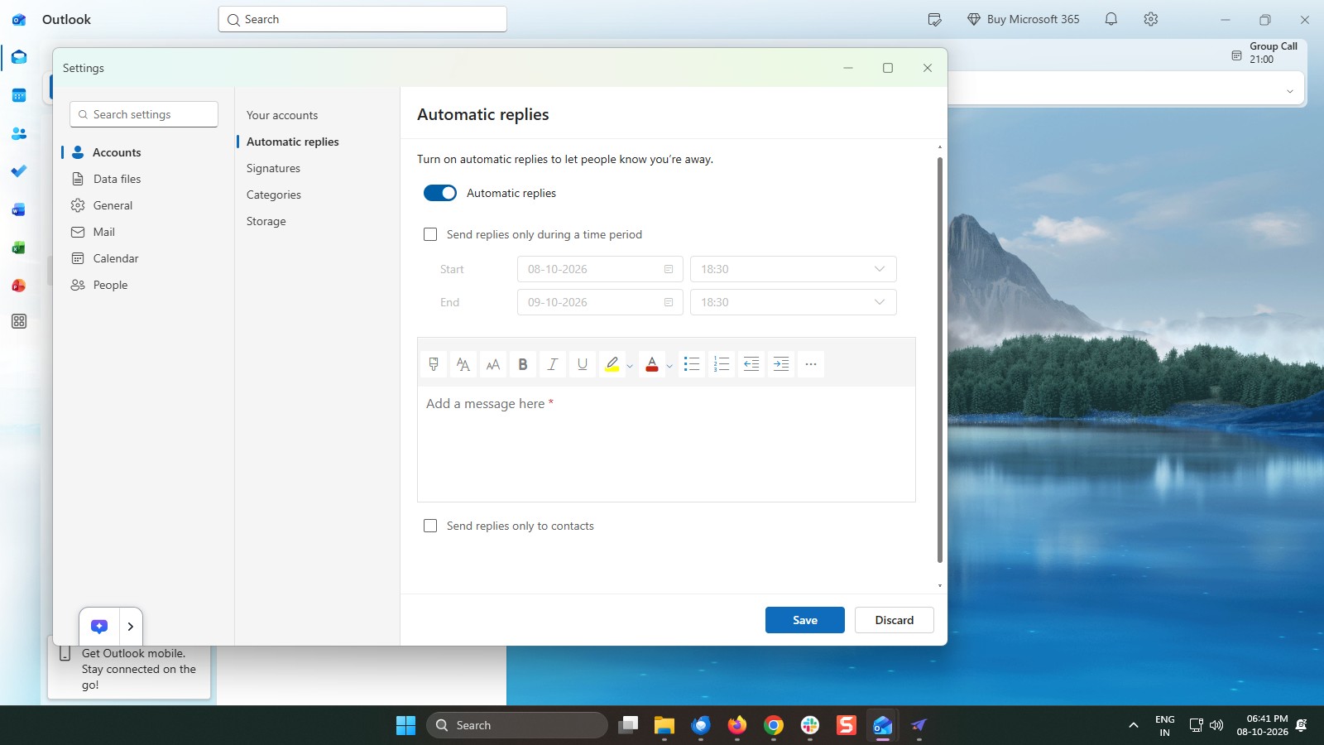1324x745 pixels.
Task: Open the font chooser icon in the editor toolbar
Action: click(463, 364)
